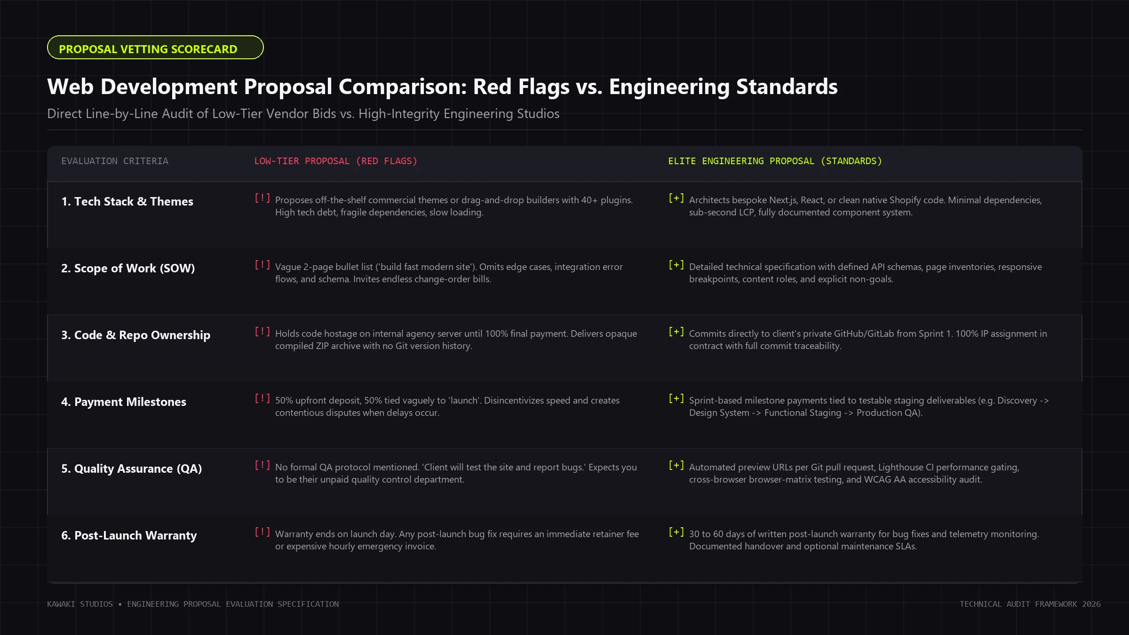Screen dimensions: 1129x635
Task: Click the green plus marker in the Payment Milestones row
Action: click(676, 398)
